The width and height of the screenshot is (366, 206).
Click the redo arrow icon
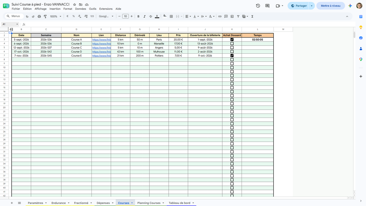coord(33,16)
